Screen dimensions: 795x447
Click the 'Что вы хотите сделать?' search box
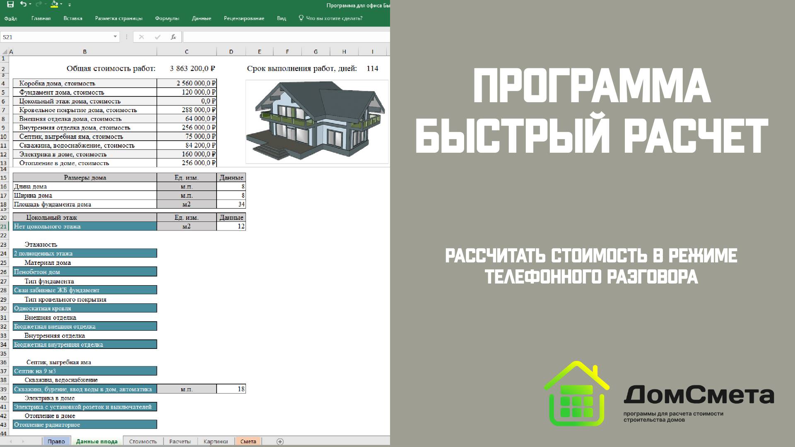tap(334, 18)
